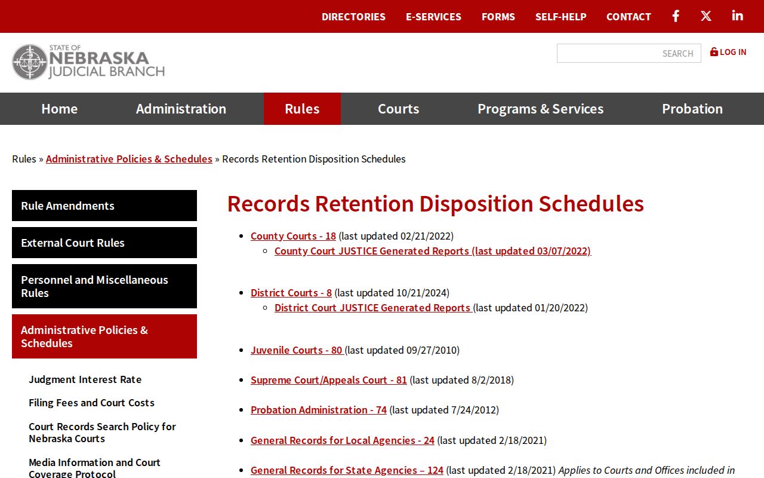Image resolution: width=764 pixels, height=478 pixels.
Task: Click the 'Rules' breadcrumb text
Action: [x=24, y=159]
